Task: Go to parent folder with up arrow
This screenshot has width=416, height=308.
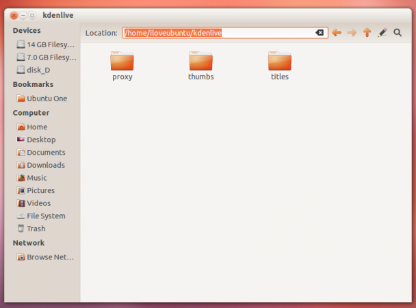Action: [x=367, y=33]
